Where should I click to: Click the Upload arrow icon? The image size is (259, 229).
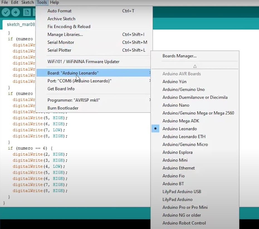click(16, 12)
